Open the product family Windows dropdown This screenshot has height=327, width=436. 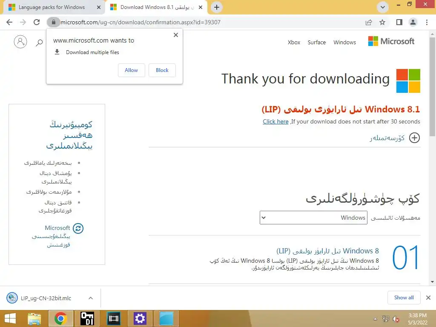pyautogui.click(x=313, y=218)
